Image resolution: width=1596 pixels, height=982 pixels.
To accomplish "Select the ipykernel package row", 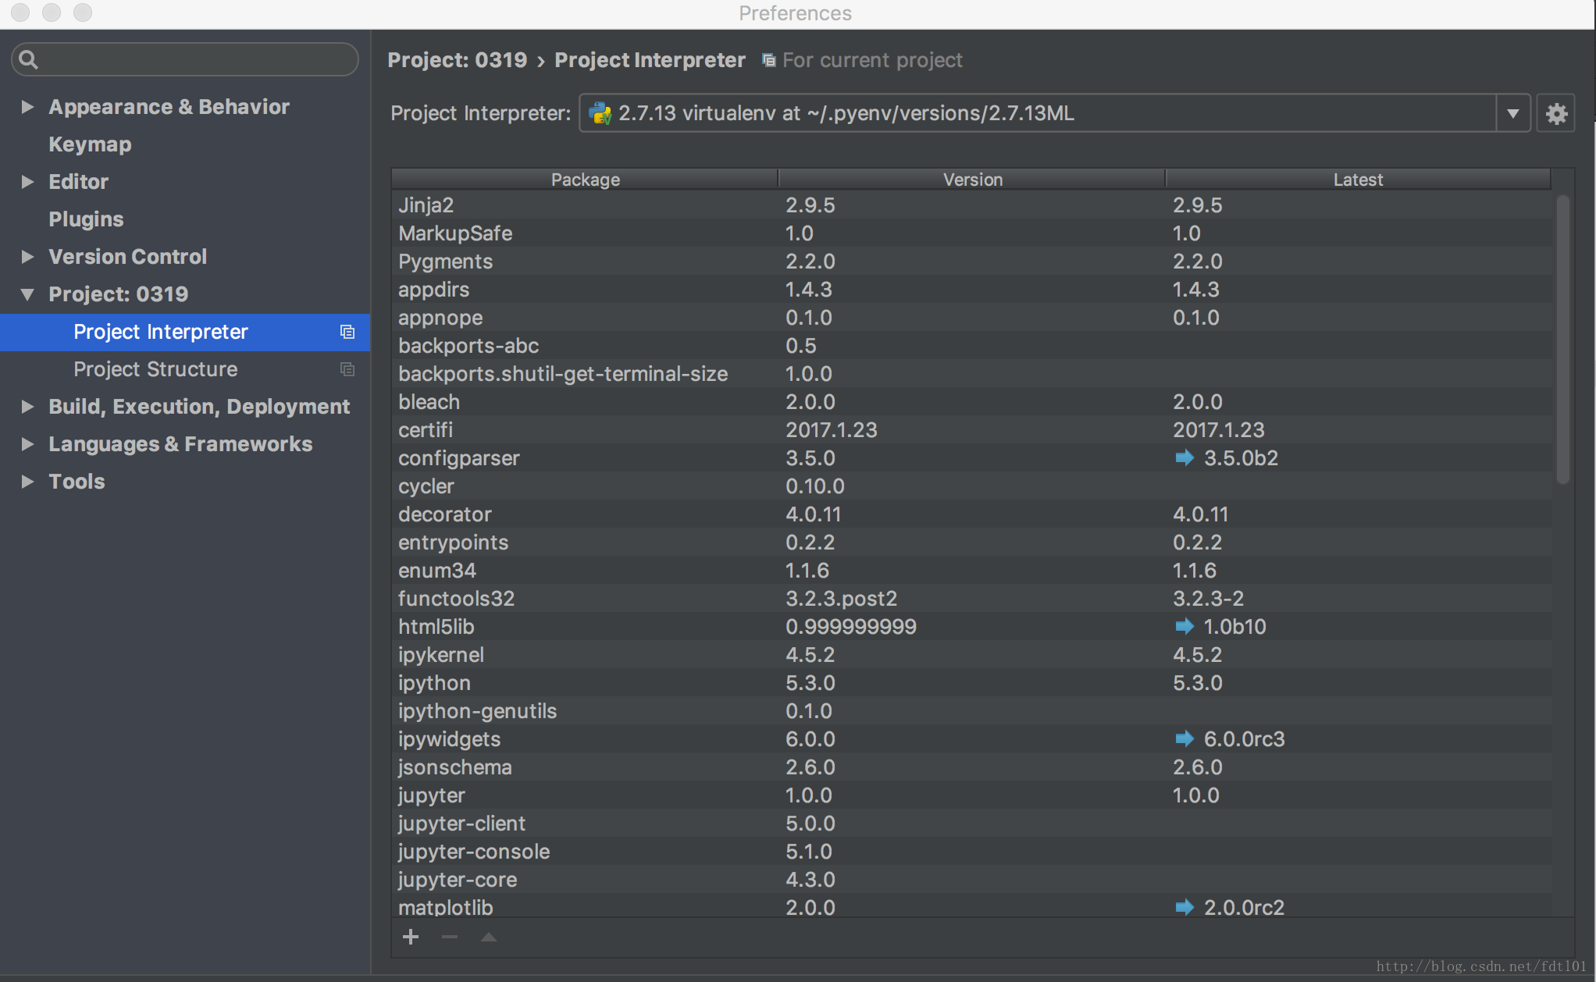I will [972, 655].
